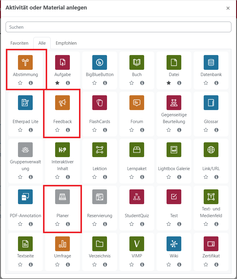The height and width of the screenshot is (279, 237).
Task: Open the H5P Interaktiver Inhalt icon
Action: pos(62,150)
